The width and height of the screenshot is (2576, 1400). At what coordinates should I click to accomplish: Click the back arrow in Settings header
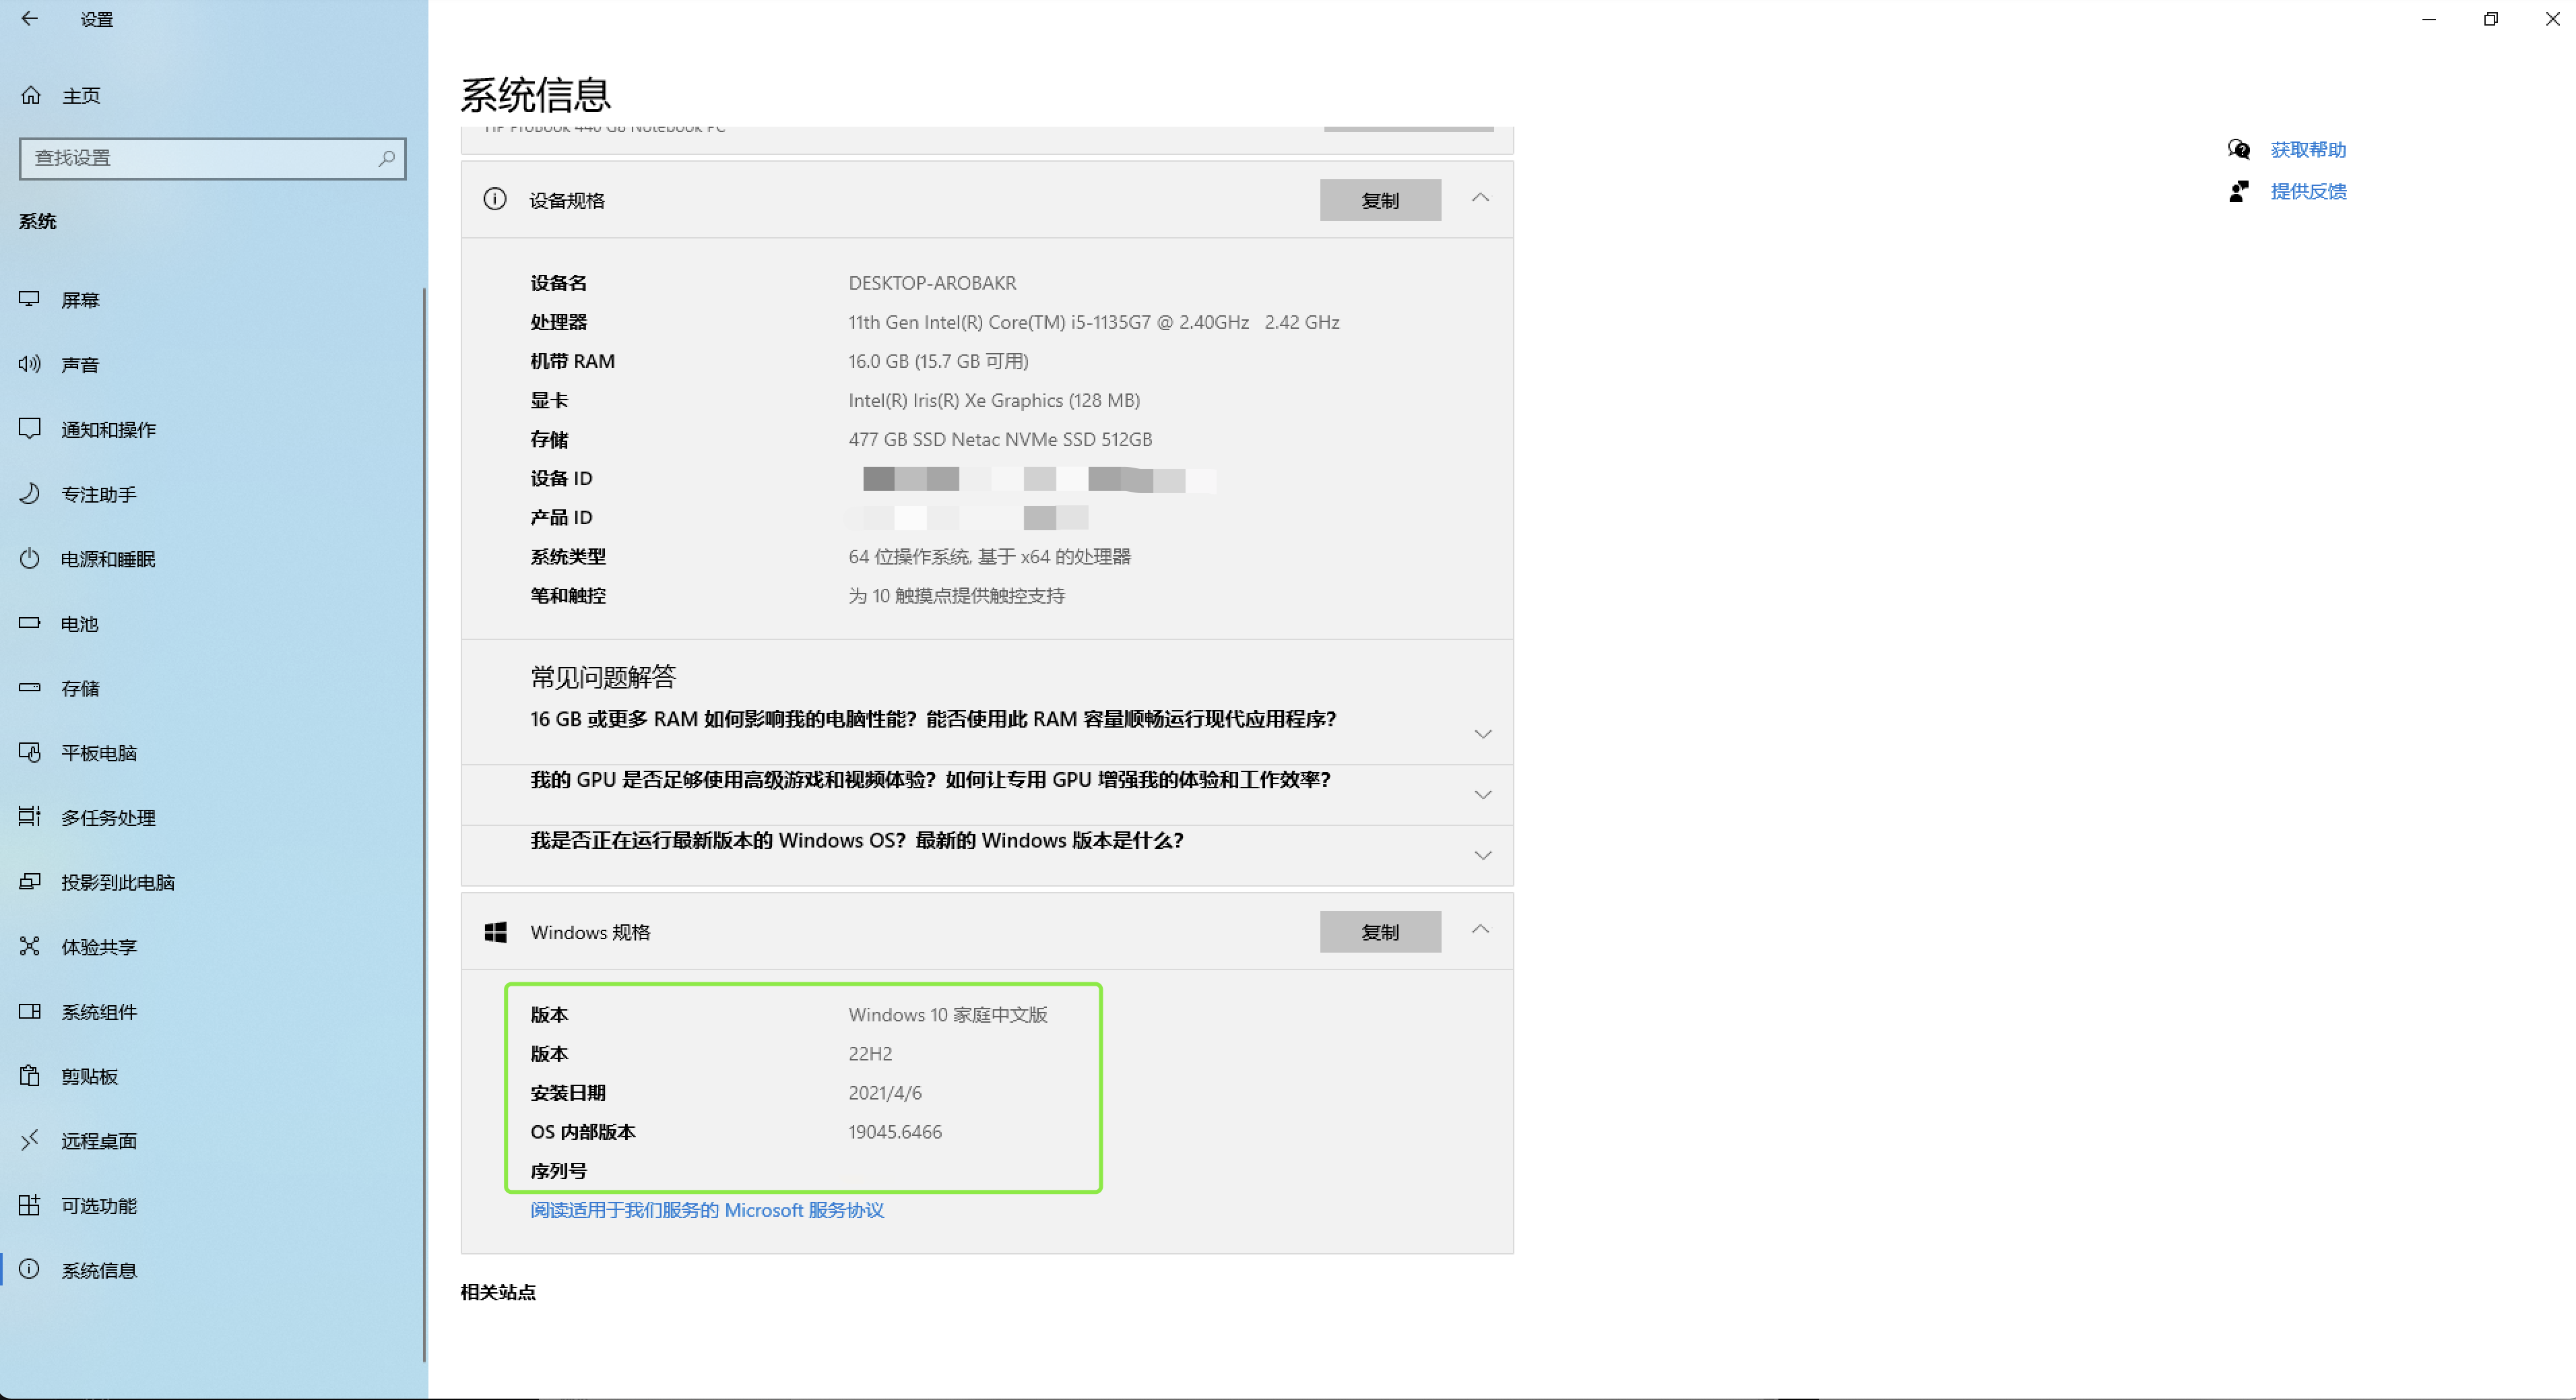[x=30, y=19]
